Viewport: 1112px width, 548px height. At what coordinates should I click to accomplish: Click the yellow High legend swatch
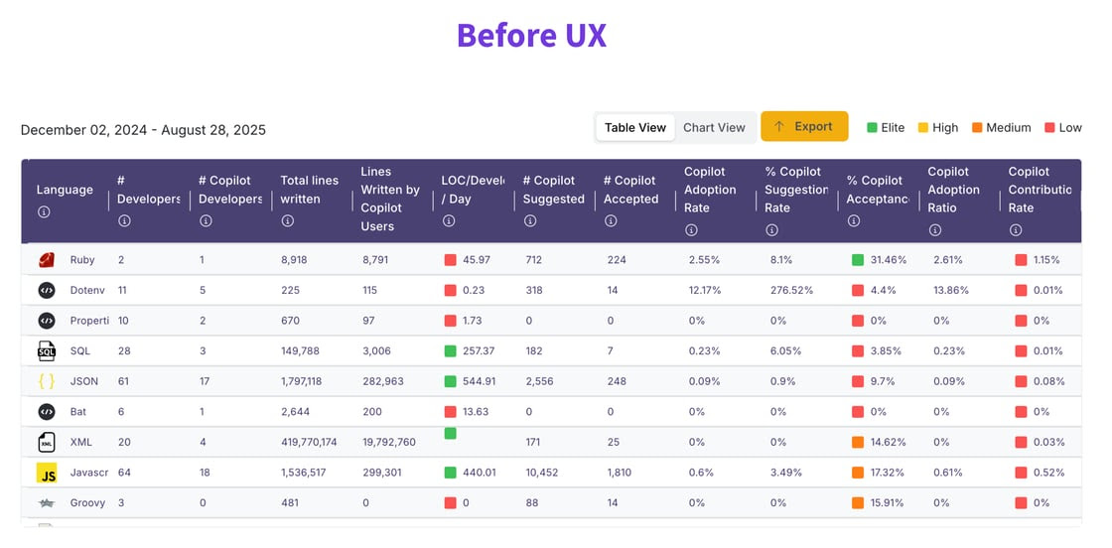(922, 128)
